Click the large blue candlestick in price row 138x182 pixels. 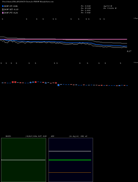tap(59, 85)
